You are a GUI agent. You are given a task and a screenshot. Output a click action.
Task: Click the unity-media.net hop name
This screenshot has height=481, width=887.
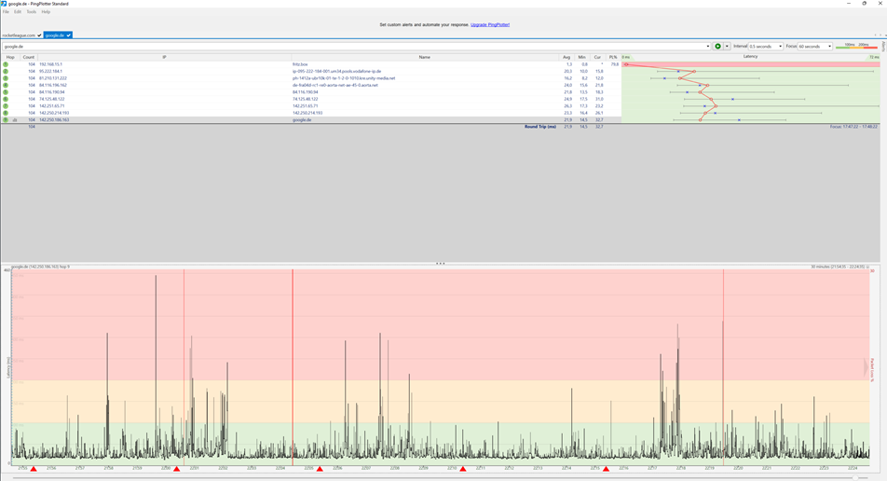pyautogui.click(x=344, y=78)
